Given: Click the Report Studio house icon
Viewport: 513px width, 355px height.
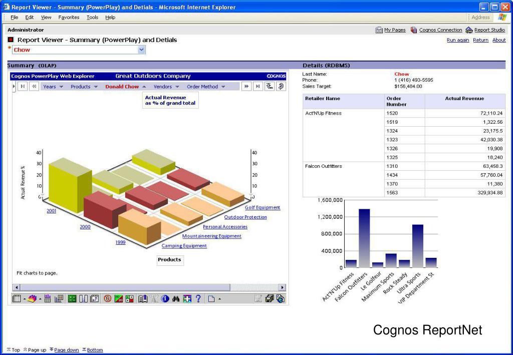Looking at the screenshot, I should (469, 30).
